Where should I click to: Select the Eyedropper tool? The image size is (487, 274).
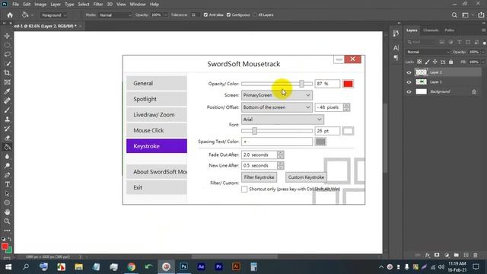tap(7, 91)
